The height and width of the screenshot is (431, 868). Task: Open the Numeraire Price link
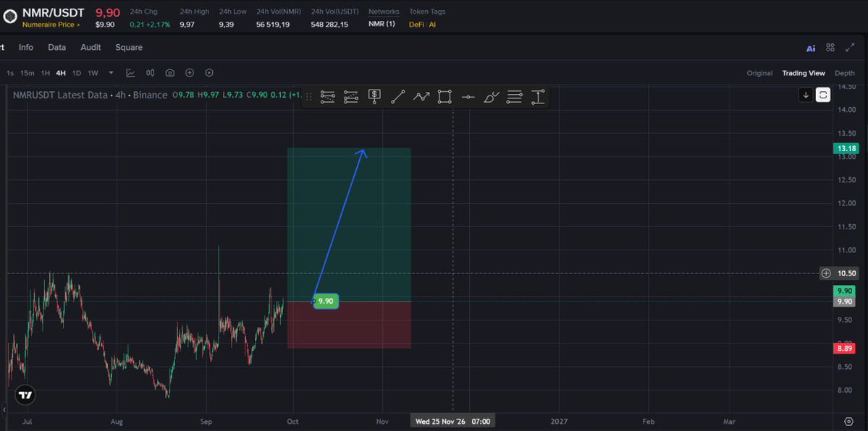click(51, 25)
